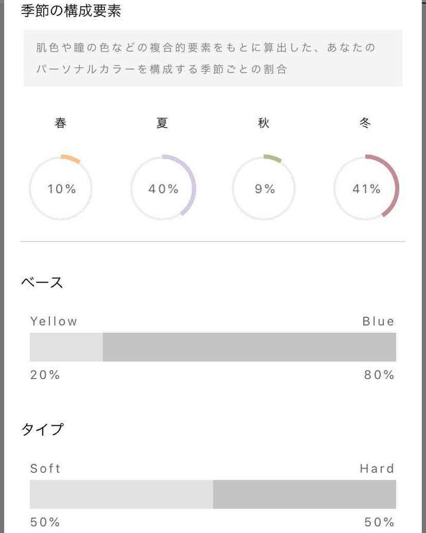The image size is (426, 533).
Task: Click the autumn 9% circle gauge
Action: pos(265,188)
